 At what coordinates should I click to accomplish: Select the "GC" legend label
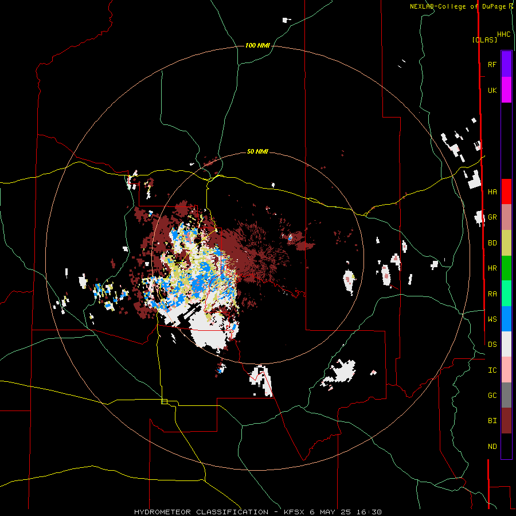492,395
